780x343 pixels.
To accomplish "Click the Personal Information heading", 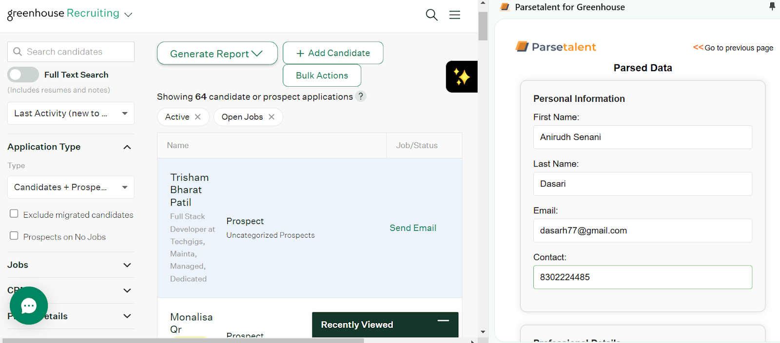I will [579, 98].
